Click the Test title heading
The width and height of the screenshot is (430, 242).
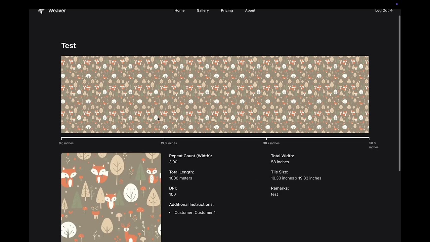69,46
